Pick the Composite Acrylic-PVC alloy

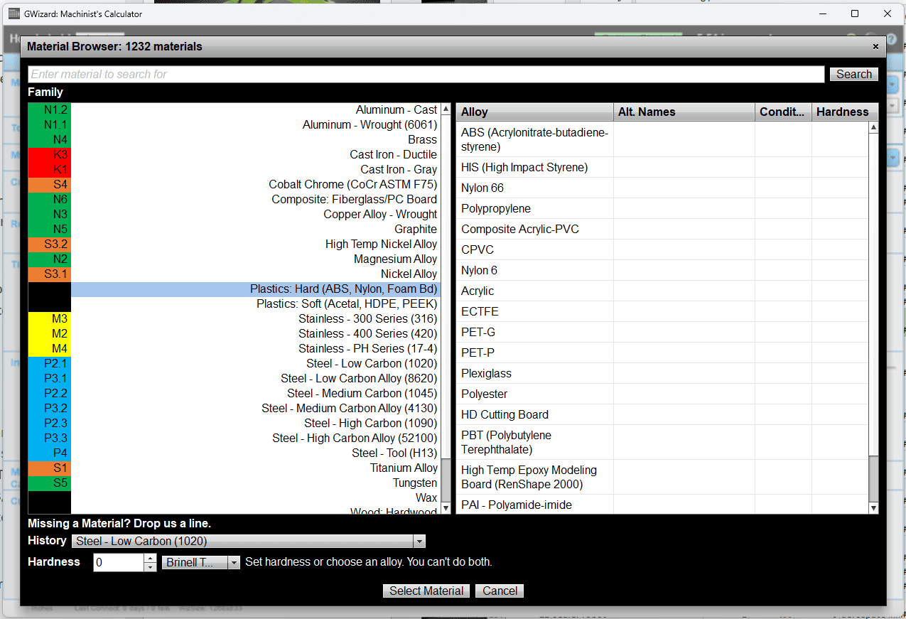(662, 230)
